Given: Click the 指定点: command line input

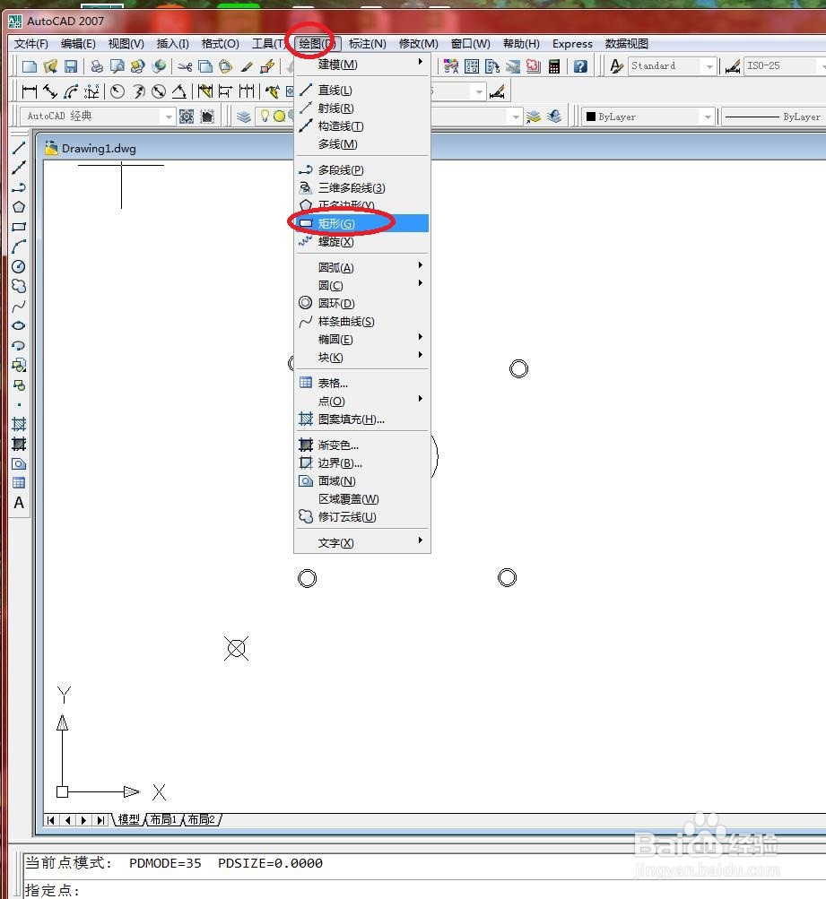Looking at the screenshot, I should (x=424, y=890).
